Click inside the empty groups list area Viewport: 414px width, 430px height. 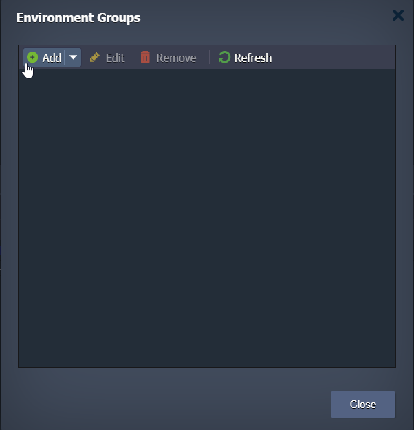[x=207, y=218]
